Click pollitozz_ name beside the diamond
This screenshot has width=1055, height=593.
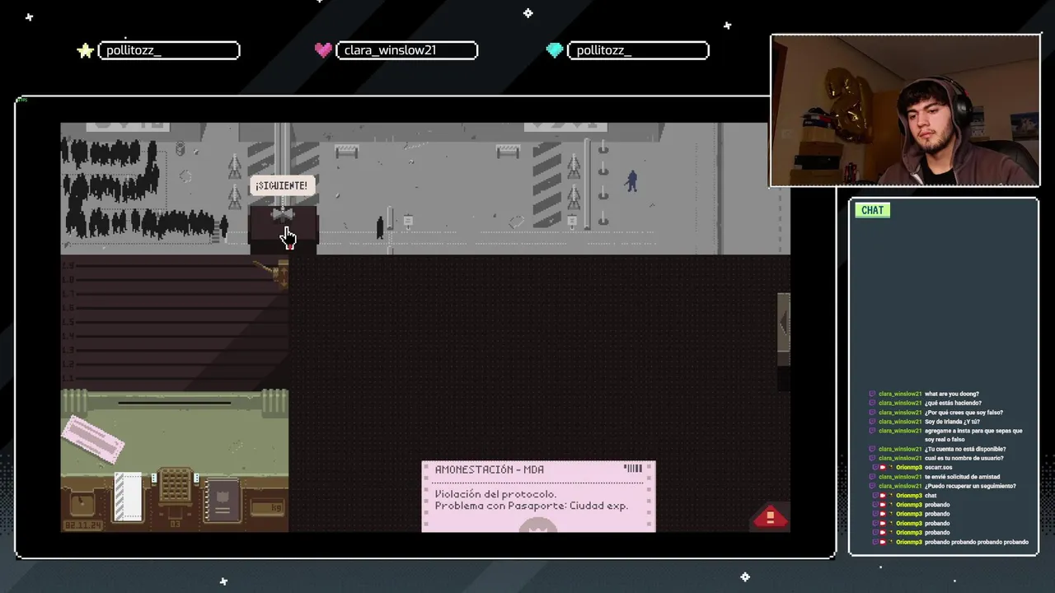click(x=639, y=50)
